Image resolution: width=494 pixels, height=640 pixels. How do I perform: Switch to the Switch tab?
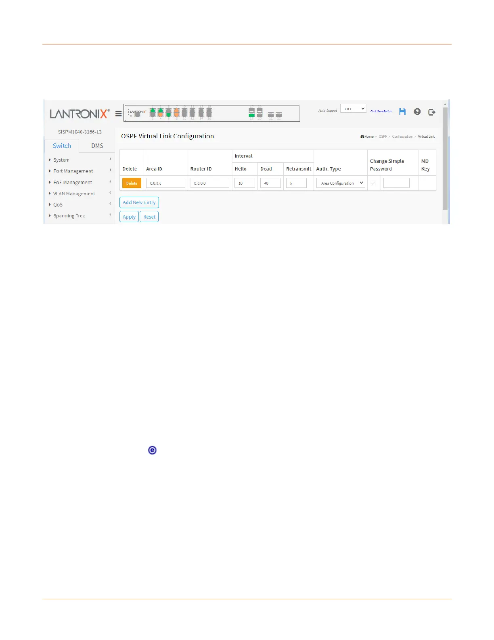click(x=62, y=146)
